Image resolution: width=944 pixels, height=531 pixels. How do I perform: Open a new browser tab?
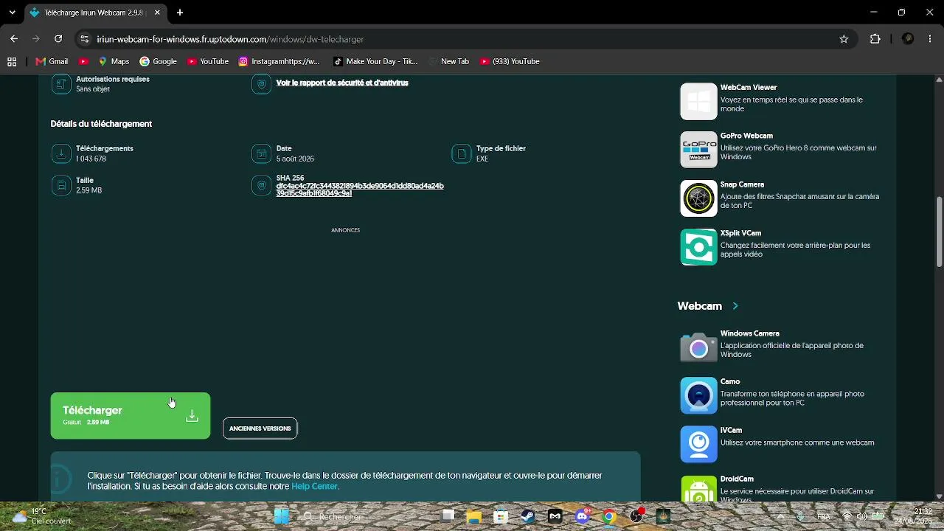point(180,13)
